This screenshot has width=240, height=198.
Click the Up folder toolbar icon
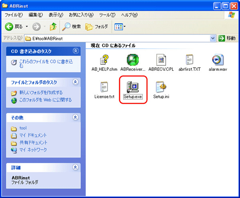coord(53,27)
